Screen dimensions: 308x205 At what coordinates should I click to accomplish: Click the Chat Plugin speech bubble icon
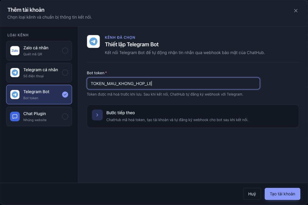15,117
